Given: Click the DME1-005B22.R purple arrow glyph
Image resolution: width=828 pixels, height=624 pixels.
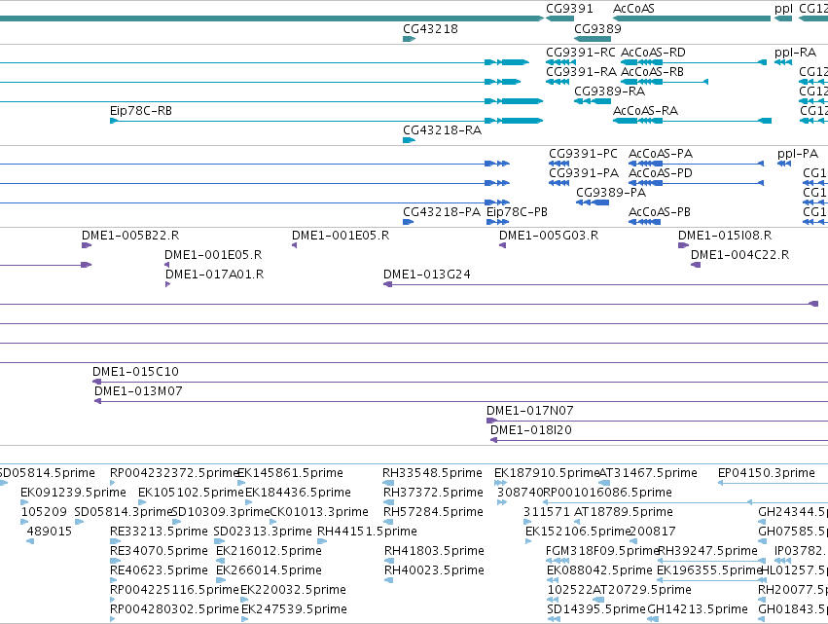Looking at the screenshot, I should click(87, 245).
